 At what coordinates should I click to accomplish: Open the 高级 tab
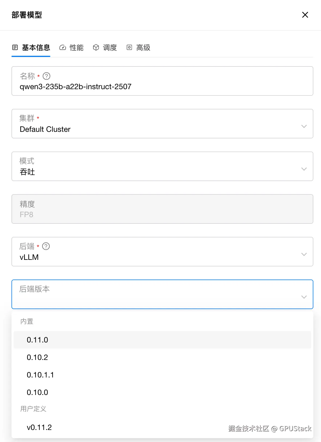(143, 48)
